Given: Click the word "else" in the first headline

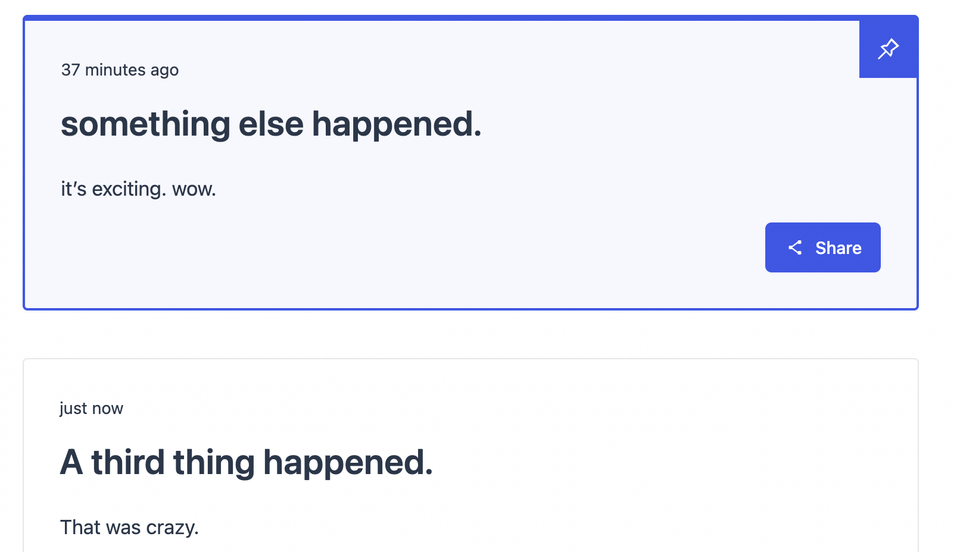Looking at the screenshot, I should [x=271, y=124].
